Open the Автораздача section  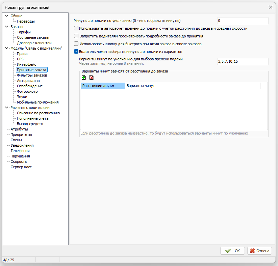(x=28, y=81)
